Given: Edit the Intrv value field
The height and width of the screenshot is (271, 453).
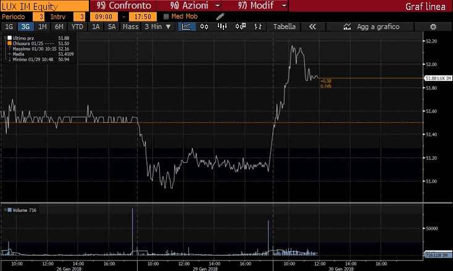Looking at the screenshot, I should (80, 17).
